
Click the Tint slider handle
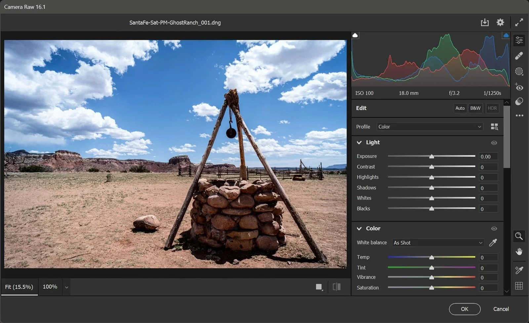[x=431, y=268]
